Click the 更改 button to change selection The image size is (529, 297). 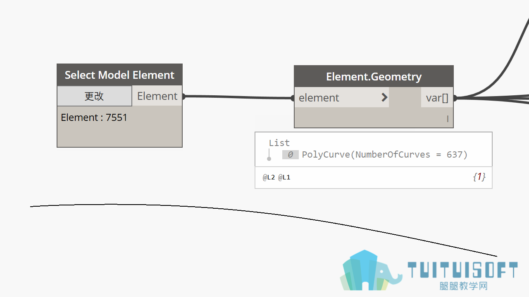tap(95, 96)
